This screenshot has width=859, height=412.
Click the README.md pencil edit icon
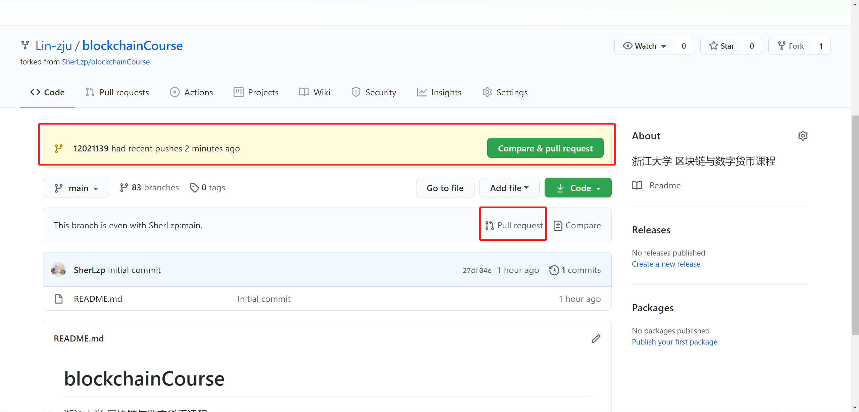click(596, 339)
